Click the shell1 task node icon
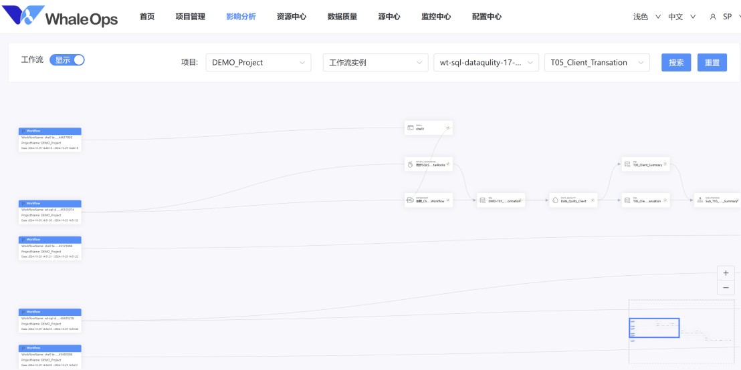 (x=410, y=128)
